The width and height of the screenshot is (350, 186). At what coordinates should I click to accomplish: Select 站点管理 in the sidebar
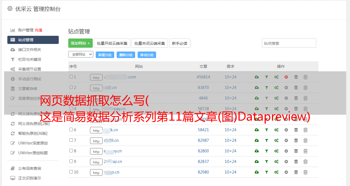point(33,40)
